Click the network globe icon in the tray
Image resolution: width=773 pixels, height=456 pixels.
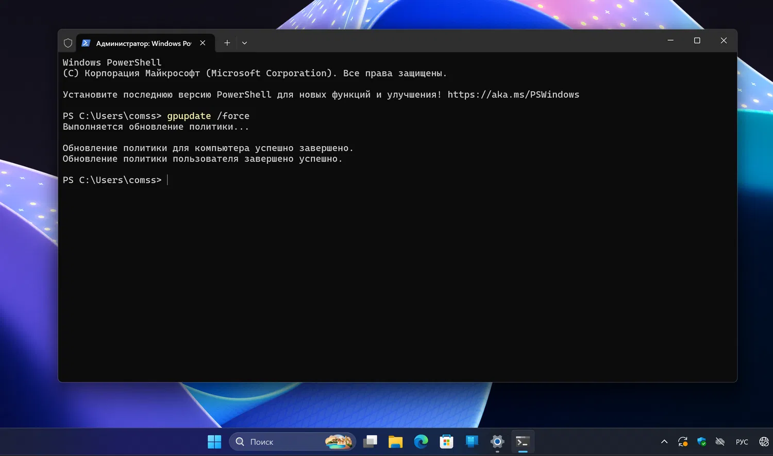coord(763,442)
